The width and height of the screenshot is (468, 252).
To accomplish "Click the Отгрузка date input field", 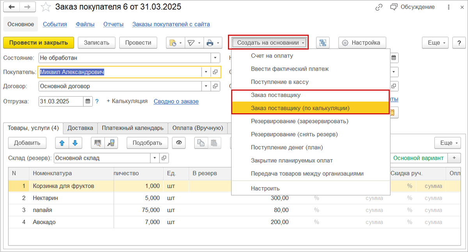I will pyautogui.click(x=61, y=101).
